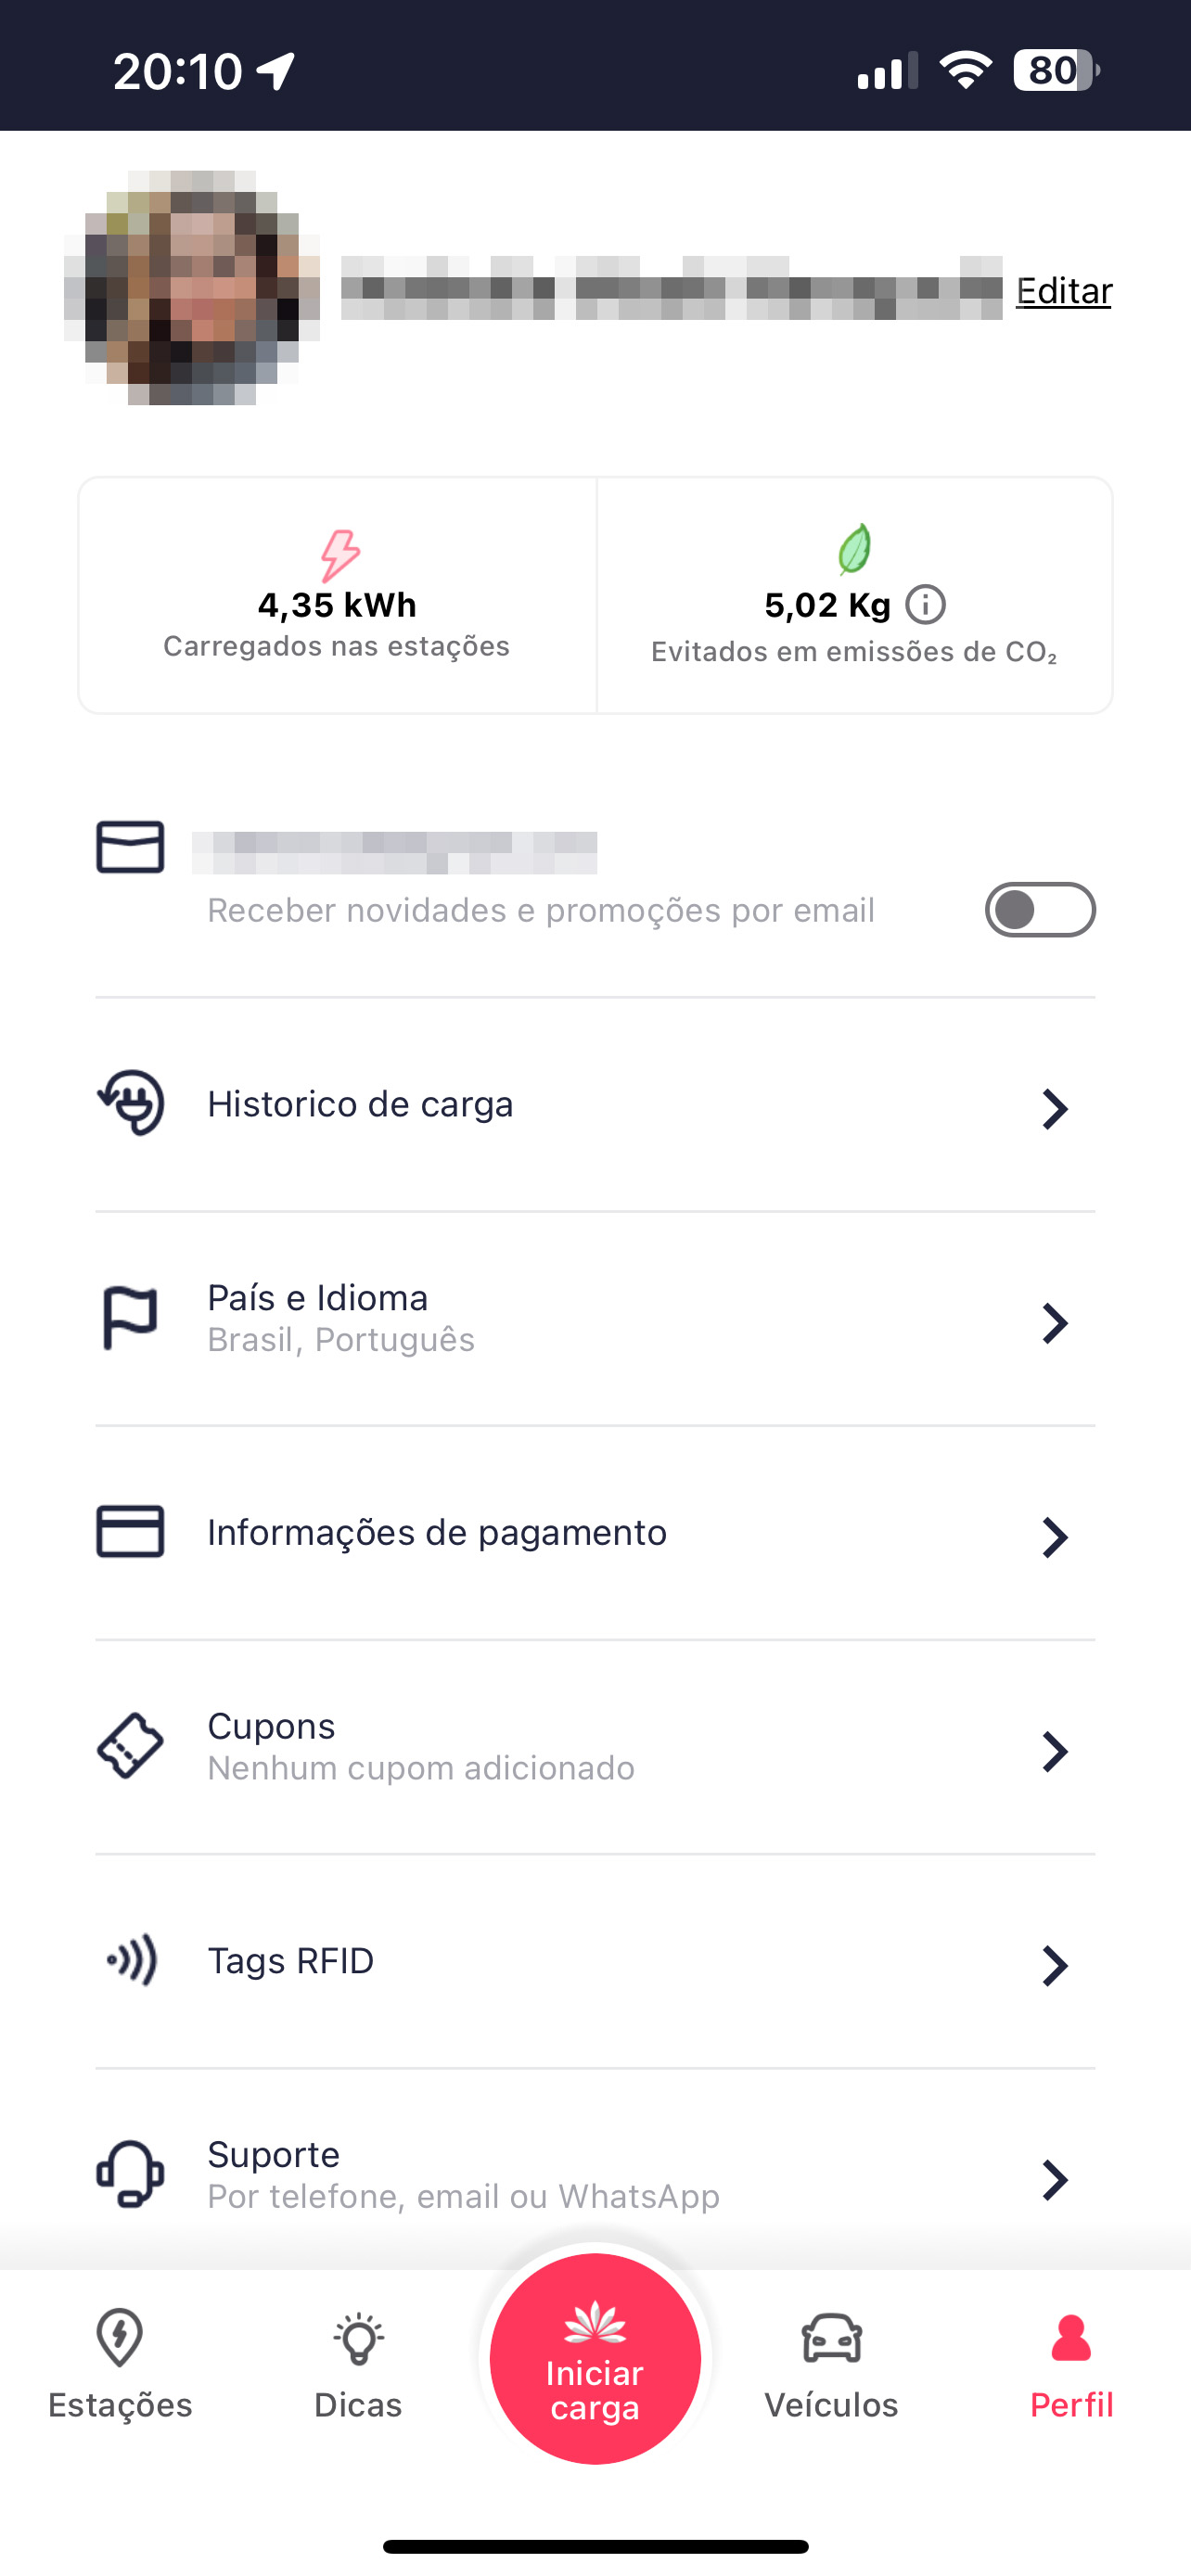The height and width of the screenshot is (2576, 1191).
Task: Open Cupons row chevron arrow
Action: click(1055, 1751)
